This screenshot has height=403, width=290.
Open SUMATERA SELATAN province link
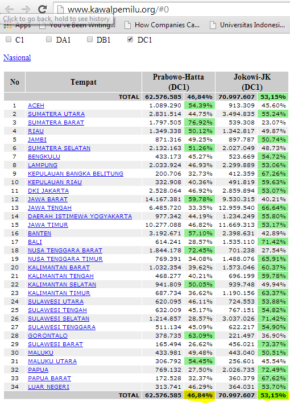point(59,148)
